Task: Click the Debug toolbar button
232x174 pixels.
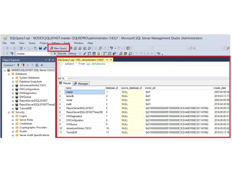Action: pos(72,53)
